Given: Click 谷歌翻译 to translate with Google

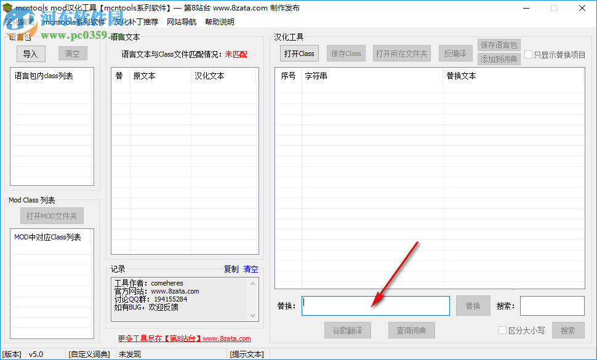Looking at the screenshot, I should pyautogui.click(x=348, y=330).
